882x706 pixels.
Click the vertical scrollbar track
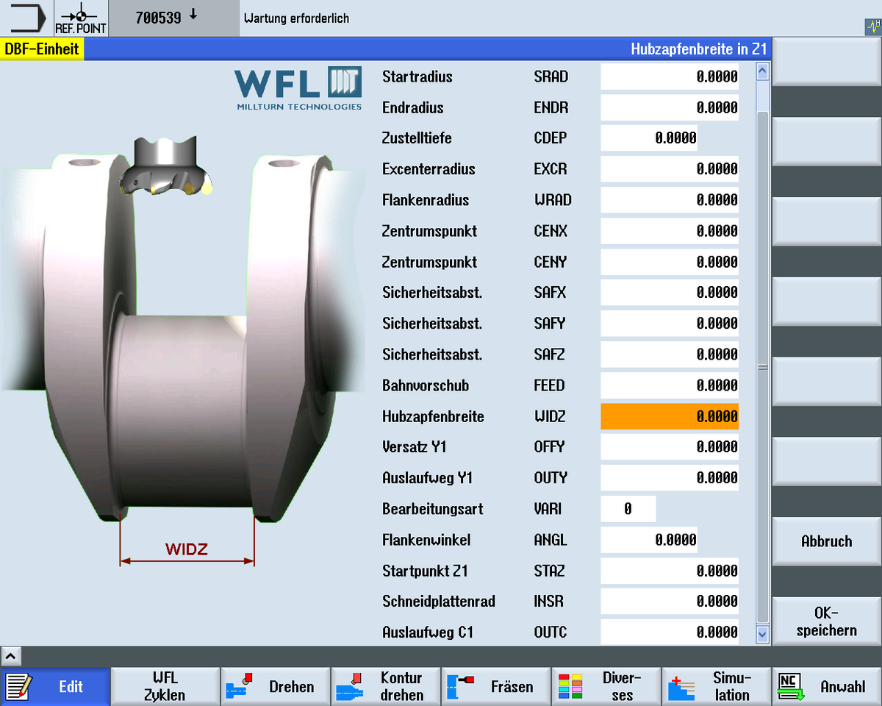[762, 353]
